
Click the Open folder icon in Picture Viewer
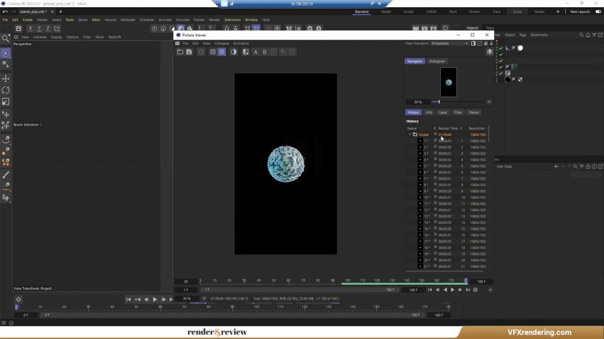click(180, 52)
